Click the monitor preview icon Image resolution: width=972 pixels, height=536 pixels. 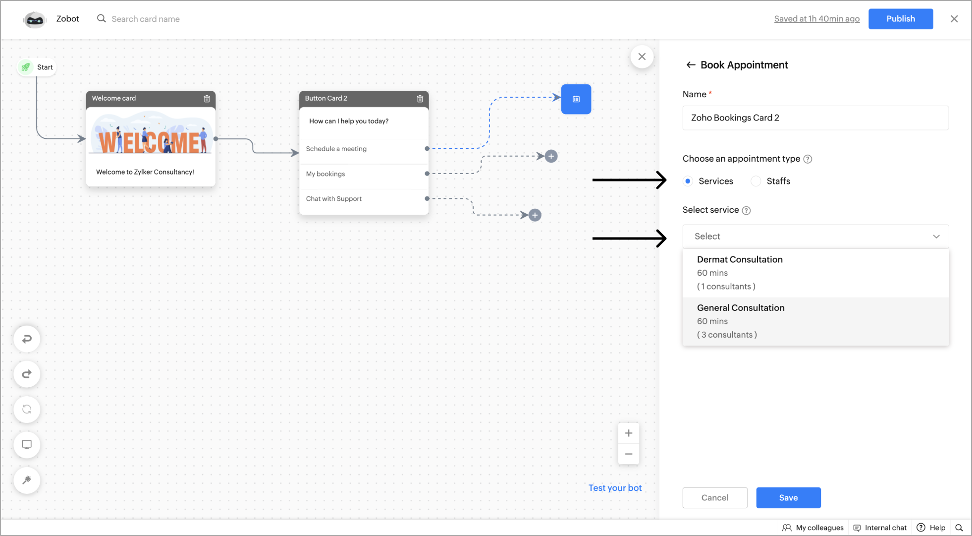pyautogui.click(x=27, y=444)
